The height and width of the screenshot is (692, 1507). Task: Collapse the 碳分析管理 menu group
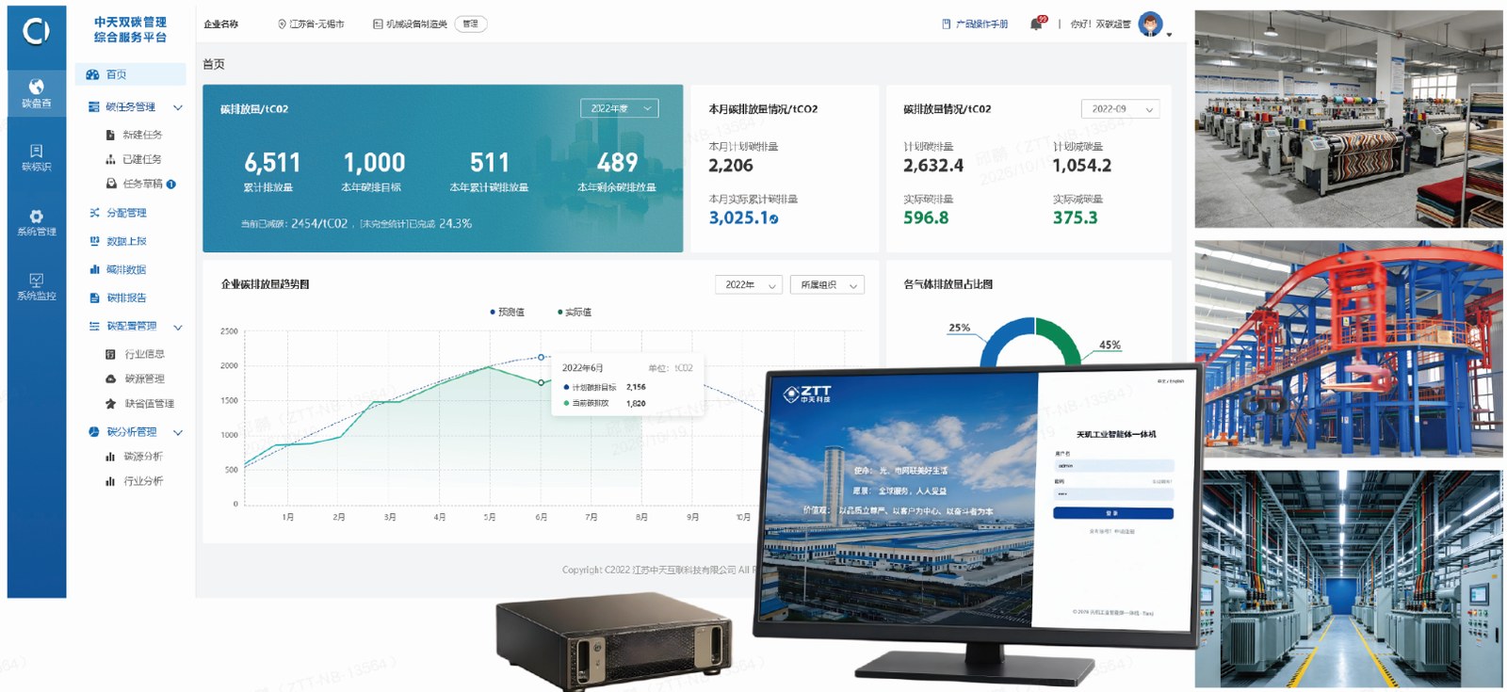(177, 432)
